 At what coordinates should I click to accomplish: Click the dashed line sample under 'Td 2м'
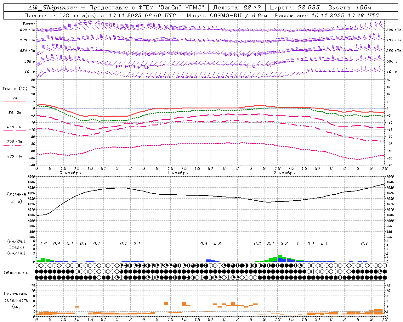(14, 116)
